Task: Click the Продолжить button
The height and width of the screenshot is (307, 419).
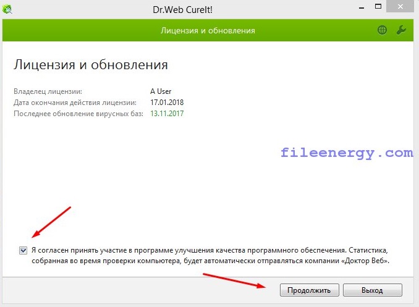Action: pos(310,290)
